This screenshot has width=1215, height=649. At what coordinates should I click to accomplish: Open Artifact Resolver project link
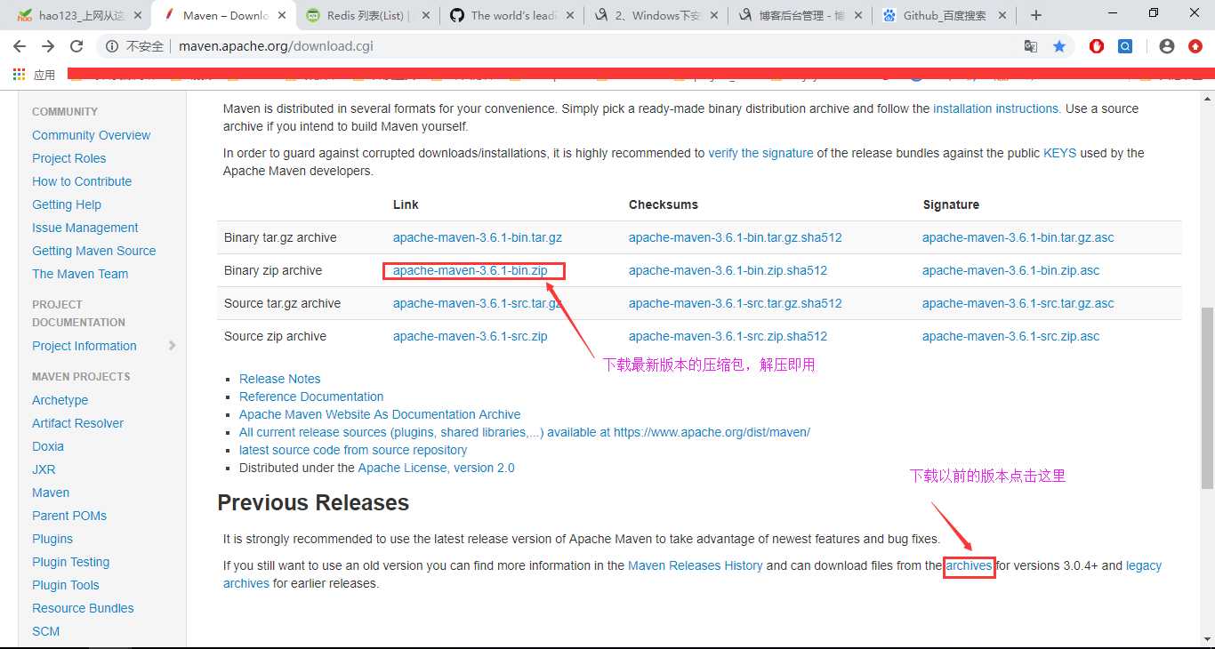tap(78, 423)
